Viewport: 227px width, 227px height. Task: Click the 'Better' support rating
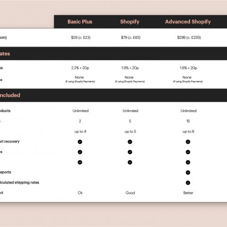[188, 193]
